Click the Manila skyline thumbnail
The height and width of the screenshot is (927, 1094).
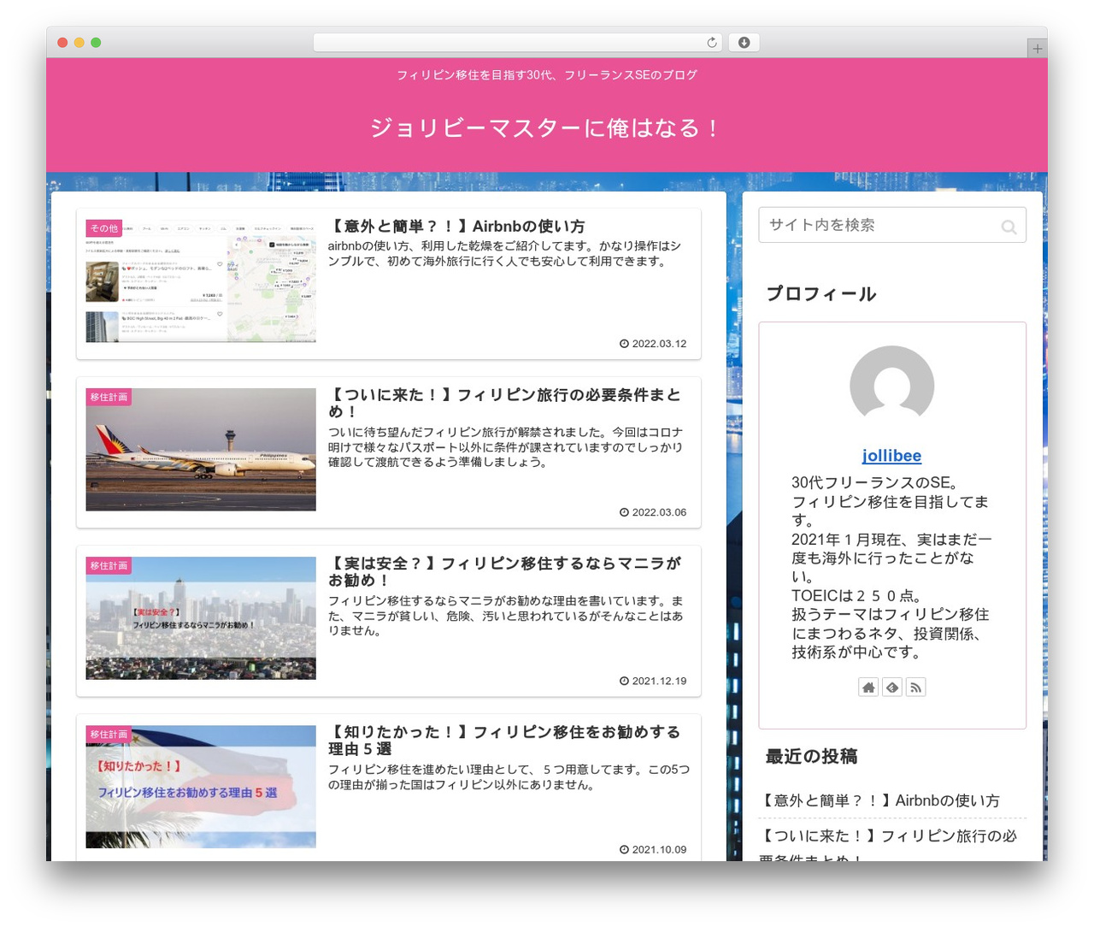(x=201, y=618)
